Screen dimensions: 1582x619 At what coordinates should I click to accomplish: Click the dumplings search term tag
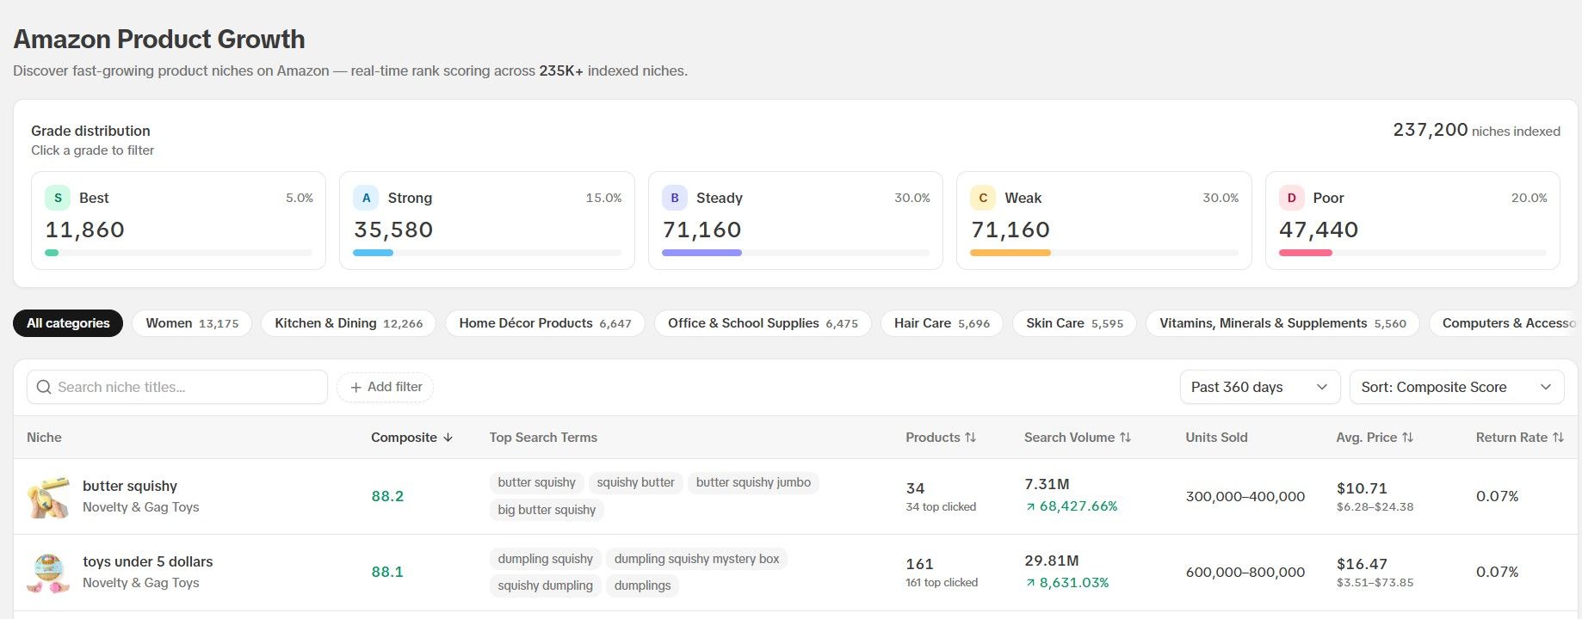click(642, 585)
